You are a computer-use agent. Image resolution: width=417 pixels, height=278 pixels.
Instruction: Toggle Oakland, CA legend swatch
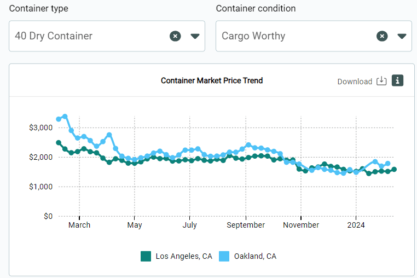tap(224, 256)
